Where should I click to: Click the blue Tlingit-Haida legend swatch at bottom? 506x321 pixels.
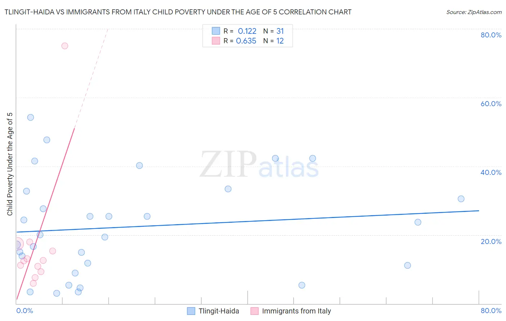[191, 311]
